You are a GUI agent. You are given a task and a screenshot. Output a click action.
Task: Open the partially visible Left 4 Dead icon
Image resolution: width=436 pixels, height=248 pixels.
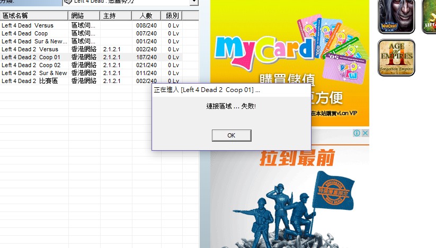tap(429, 16)
